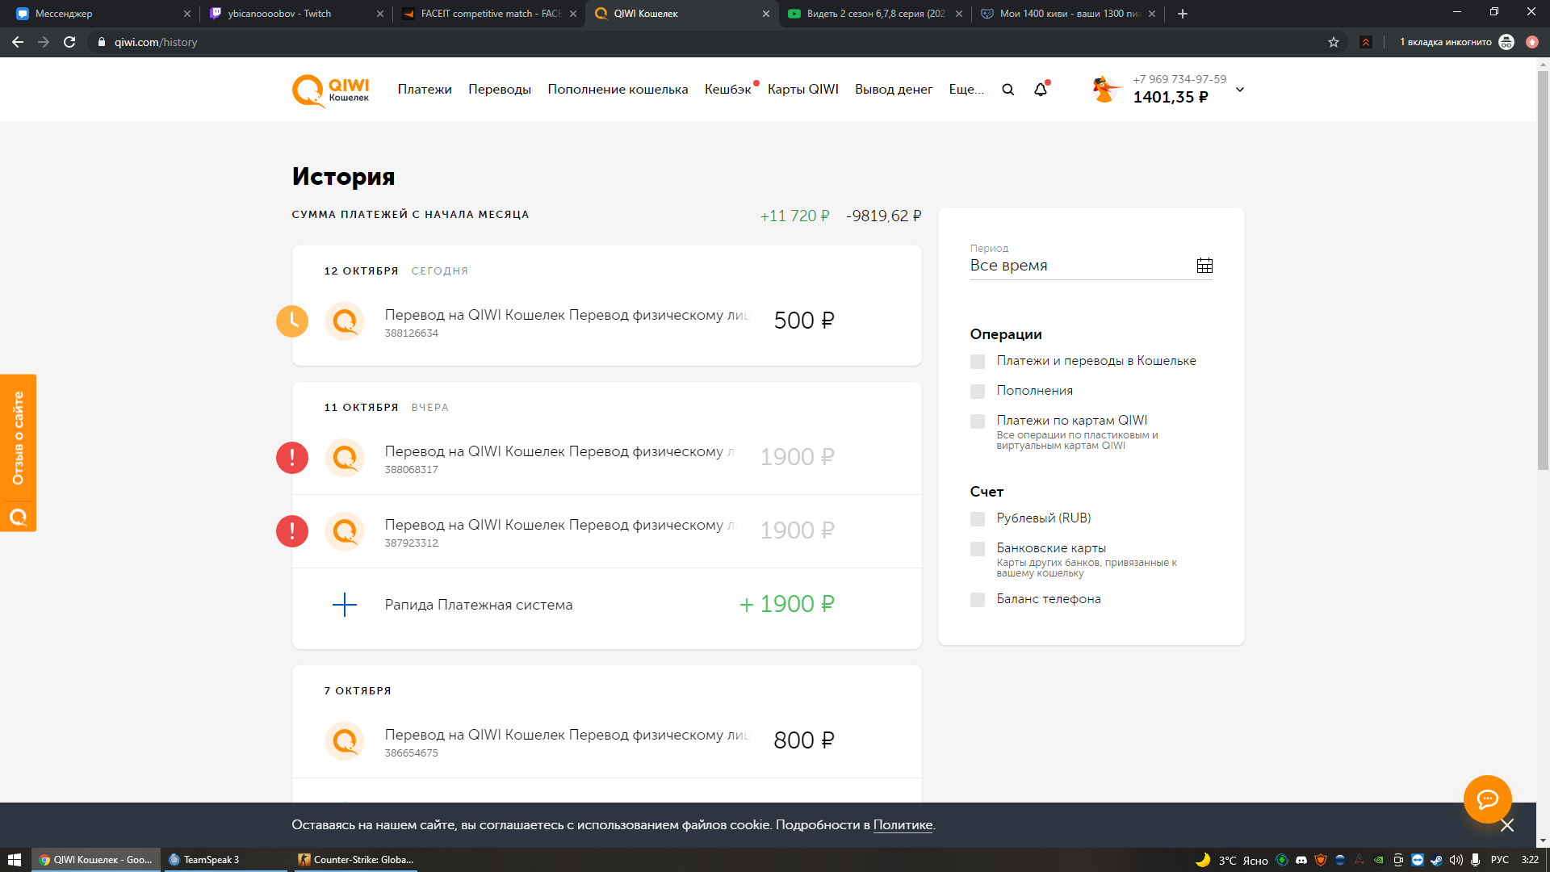Click the plus icon beside Рапида Платежная система
This screenshot has height=872, width=1550.
345,605
